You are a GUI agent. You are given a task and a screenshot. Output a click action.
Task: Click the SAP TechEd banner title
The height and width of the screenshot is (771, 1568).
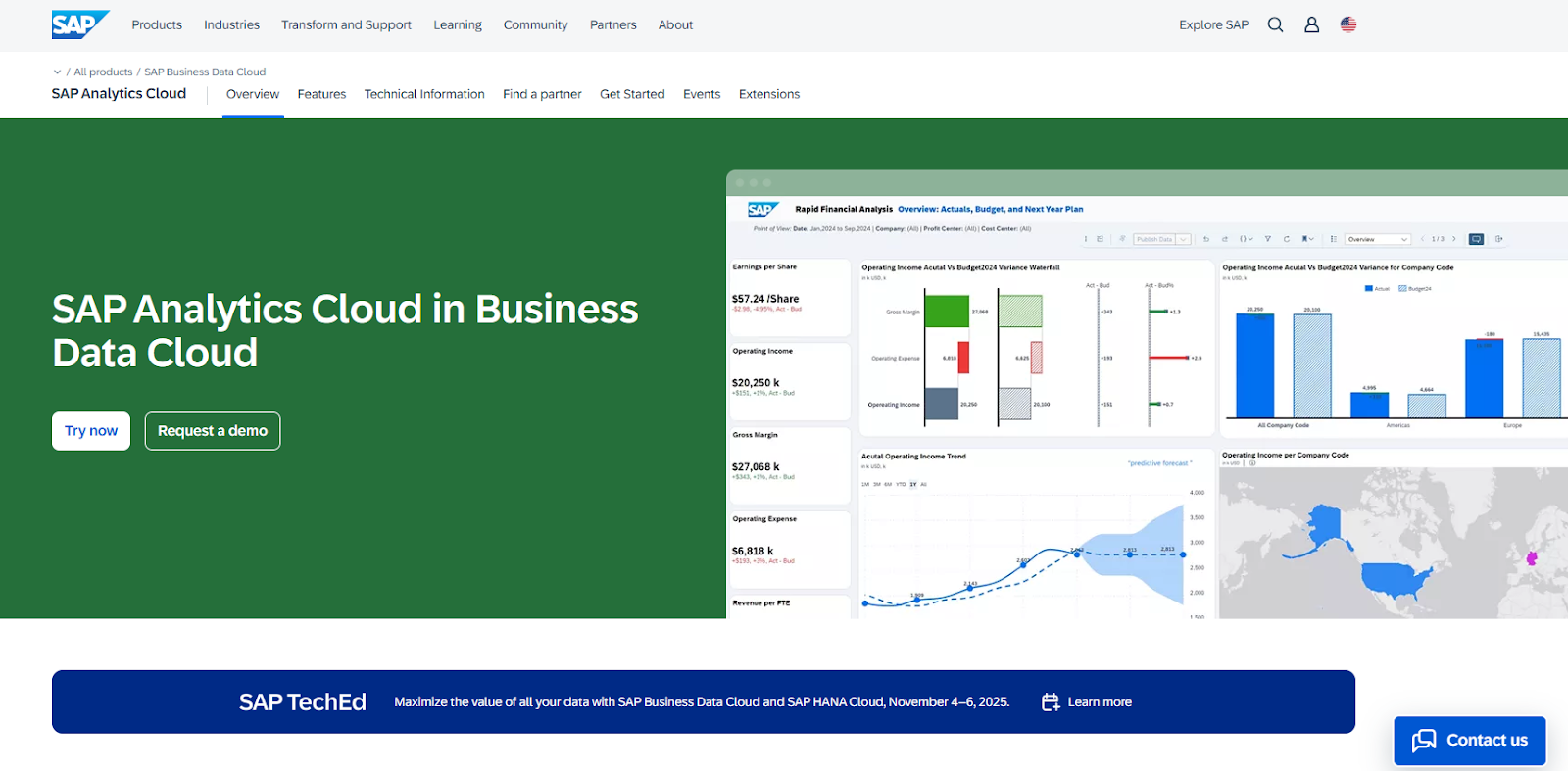coord(303,701)
